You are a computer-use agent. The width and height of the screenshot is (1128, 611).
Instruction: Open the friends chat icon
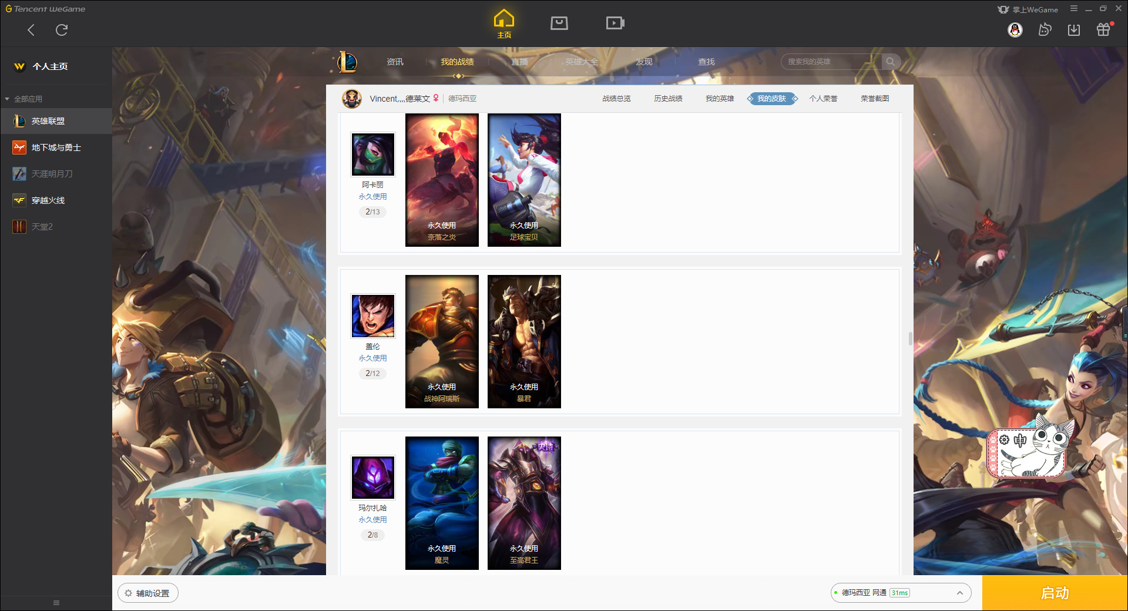pyautogui.click(x=1045, y=30)
